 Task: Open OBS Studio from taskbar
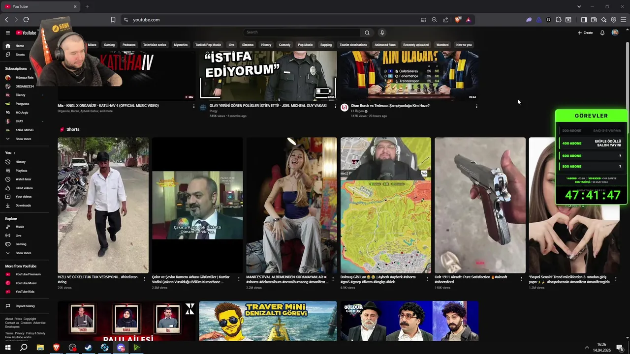click(x=73, y=348)
